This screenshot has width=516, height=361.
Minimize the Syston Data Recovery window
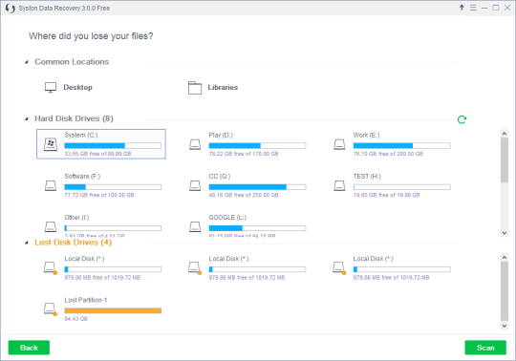484,8
